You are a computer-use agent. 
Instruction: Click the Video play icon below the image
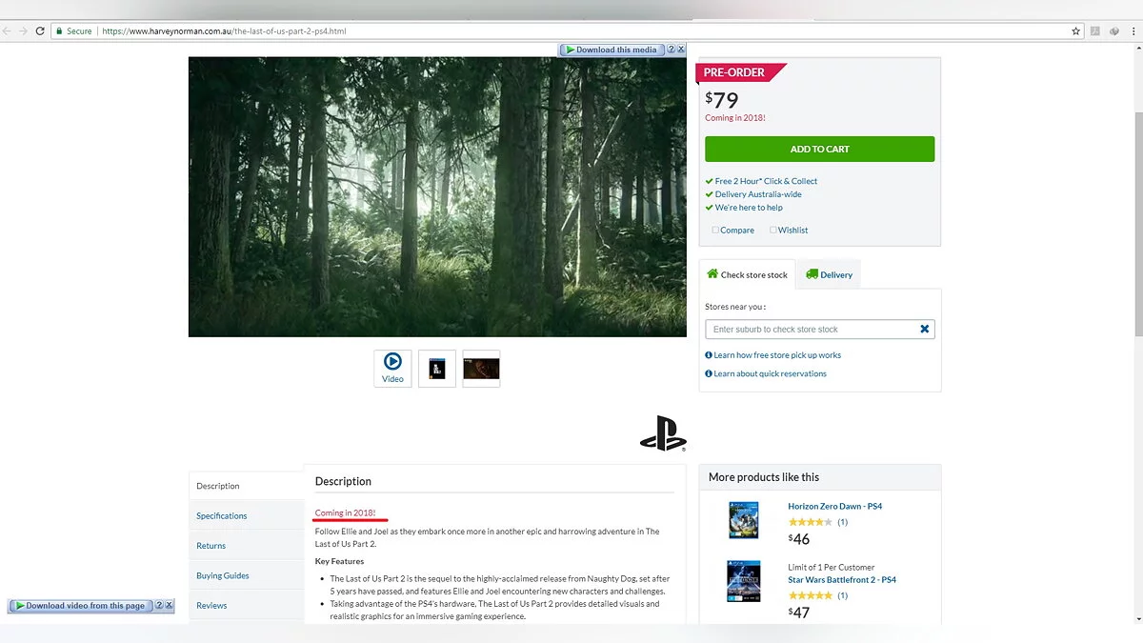[392, 362]
